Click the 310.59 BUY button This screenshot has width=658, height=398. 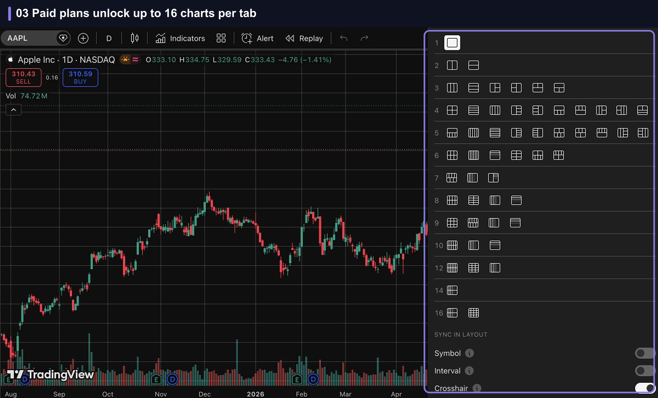80,78
